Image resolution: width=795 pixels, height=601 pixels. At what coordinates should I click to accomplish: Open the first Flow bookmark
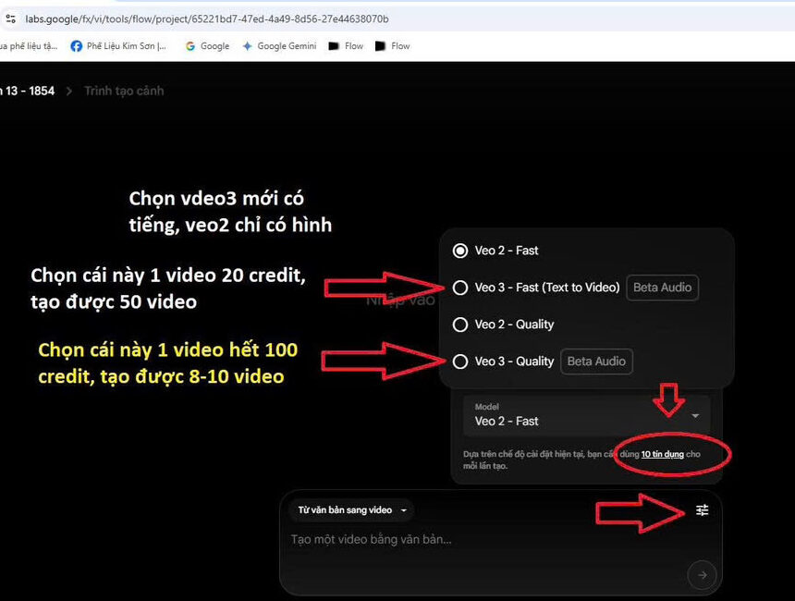coord(346,46)
